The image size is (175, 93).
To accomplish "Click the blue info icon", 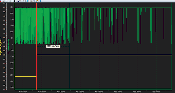I will [x=40, y=1].
